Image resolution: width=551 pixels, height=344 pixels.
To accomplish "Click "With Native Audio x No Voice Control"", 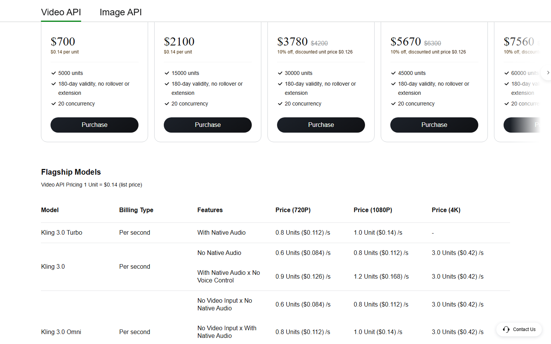I will click(x=229, y=276).
